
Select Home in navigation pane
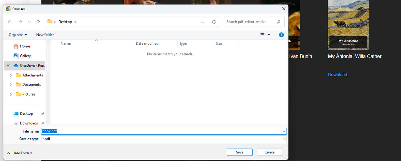(x=25, y=46)
